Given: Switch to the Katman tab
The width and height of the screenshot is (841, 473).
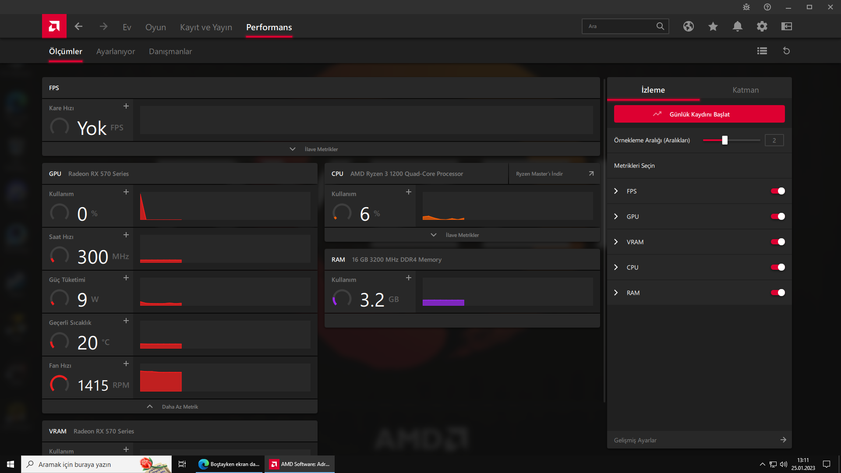Looking at the screenshot, I should (745, 90).
